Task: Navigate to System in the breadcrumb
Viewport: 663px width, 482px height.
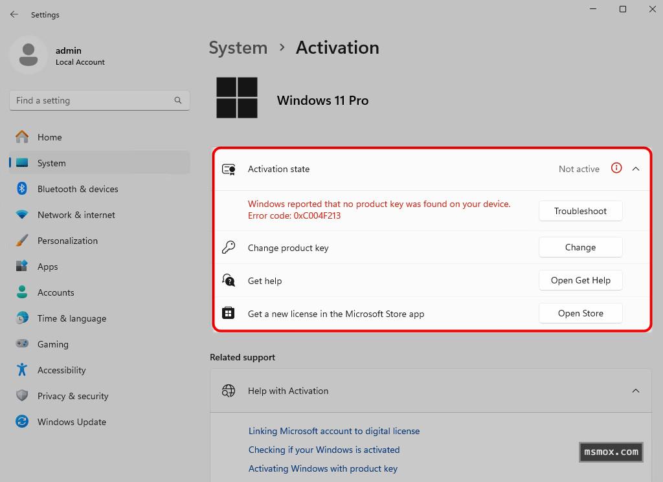Action: [238, 48]
